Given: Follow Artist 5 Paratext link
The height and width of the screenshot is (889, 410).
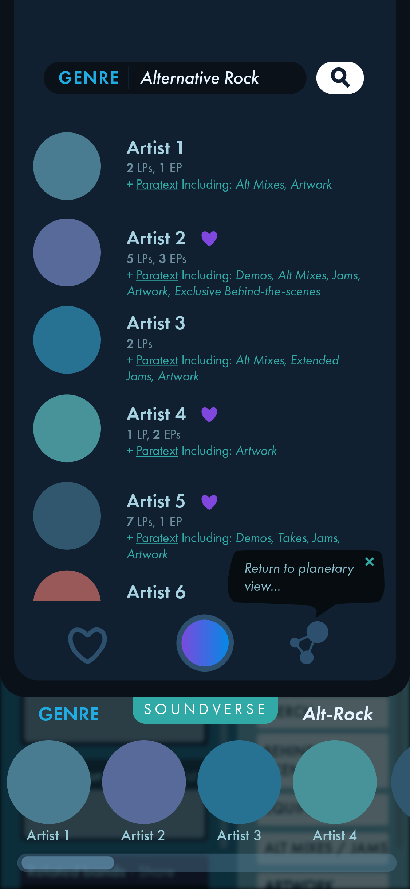Looking at the screenshot, I should (x=157, y=538).
